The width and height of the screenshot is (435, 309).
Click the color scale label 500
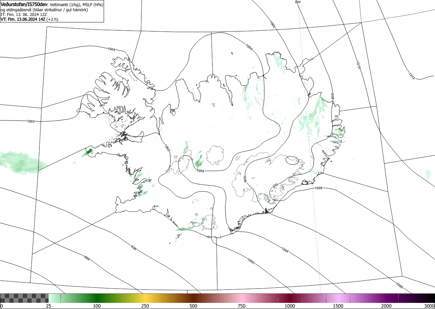click(x=193, y=306)
